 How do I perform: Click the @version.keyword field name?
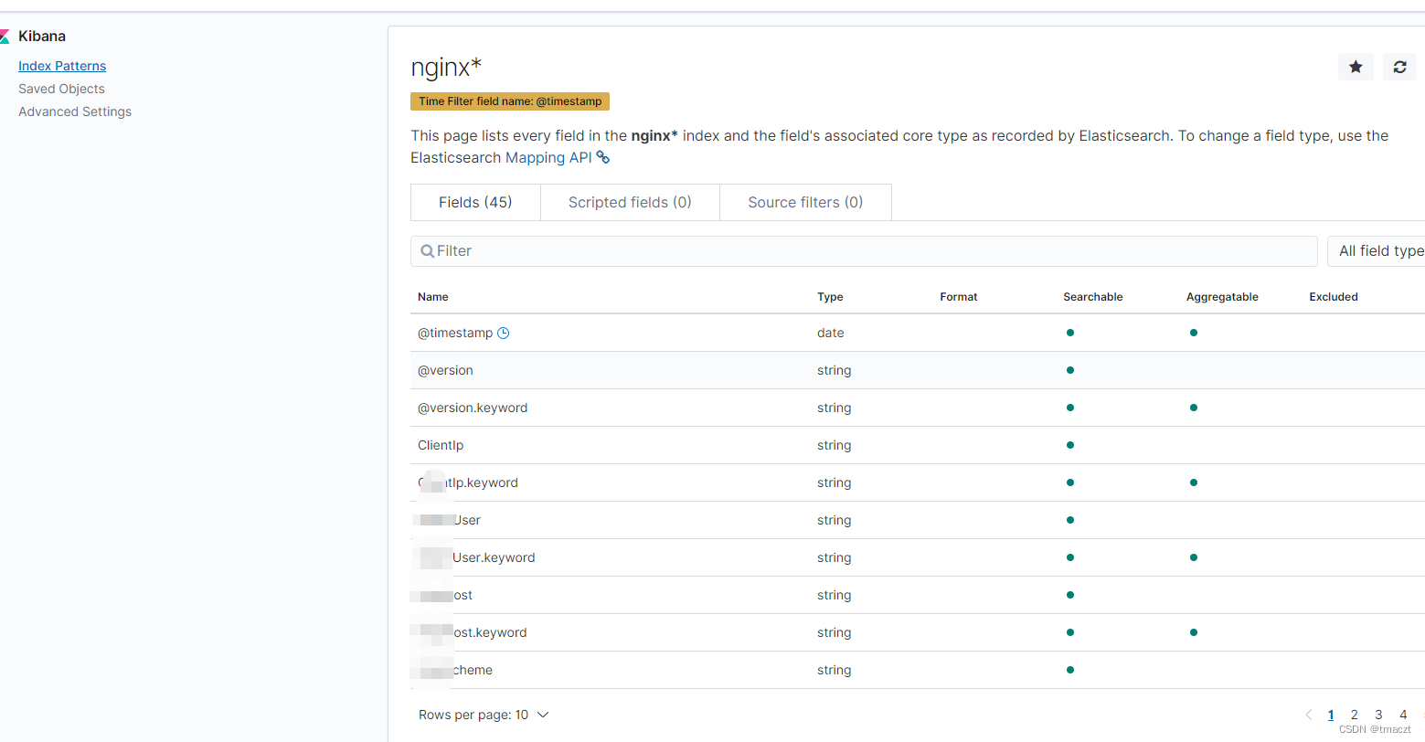[x=473, y=408]
